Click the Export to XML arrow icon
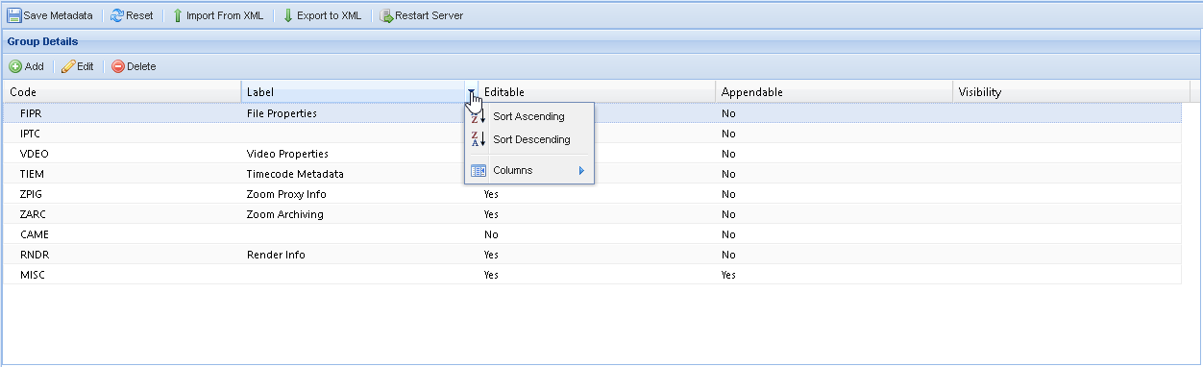The height and width of the screenshot is (367, 1203). (287, 15)
